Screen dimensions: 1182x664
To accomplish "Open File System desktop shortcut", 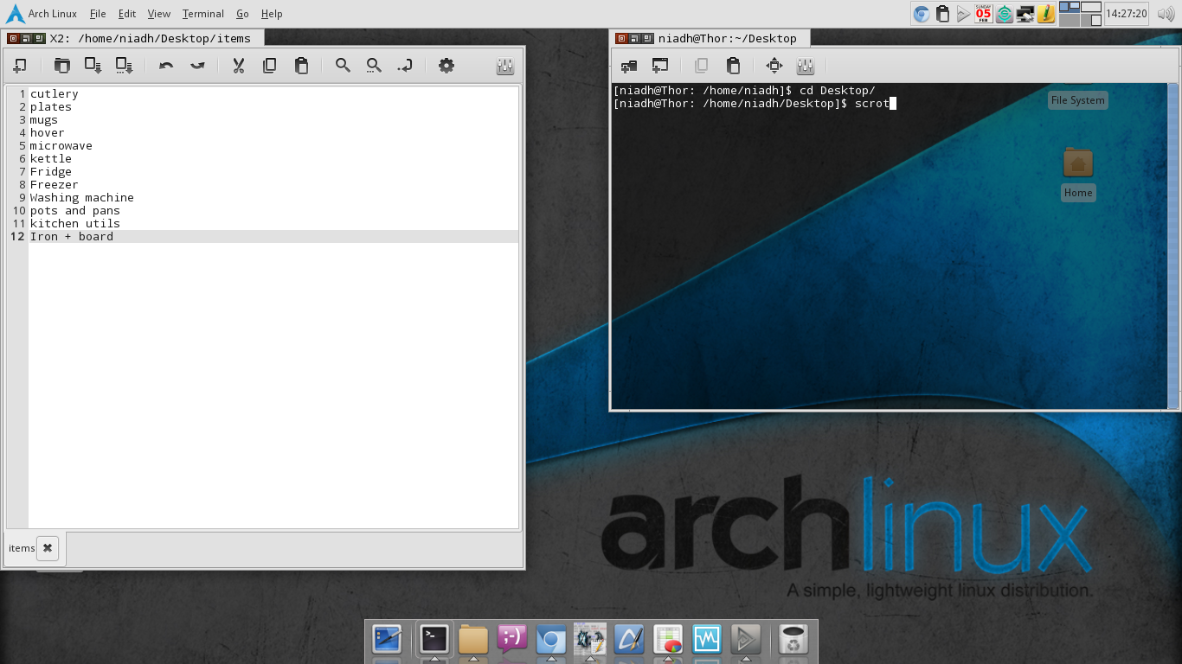I will coord(1077,100).
